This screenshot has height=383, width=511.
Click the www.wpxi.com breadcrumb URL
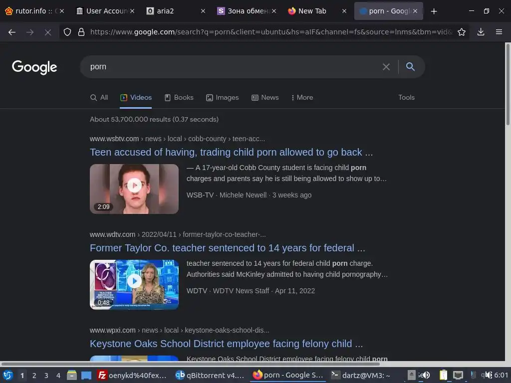(180, 330)
